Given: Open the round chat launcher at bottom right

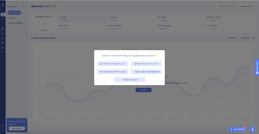Looking at the screenshot, I should point(253,129).
